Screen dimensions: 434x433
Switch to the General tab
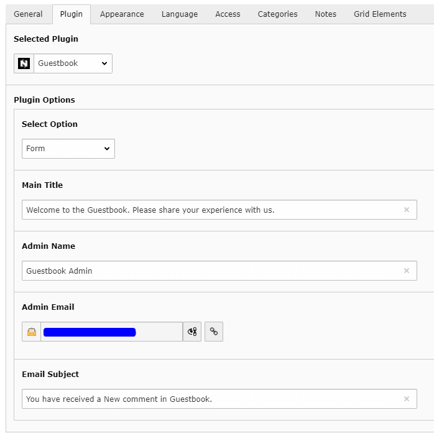click(x=28, y=14)
